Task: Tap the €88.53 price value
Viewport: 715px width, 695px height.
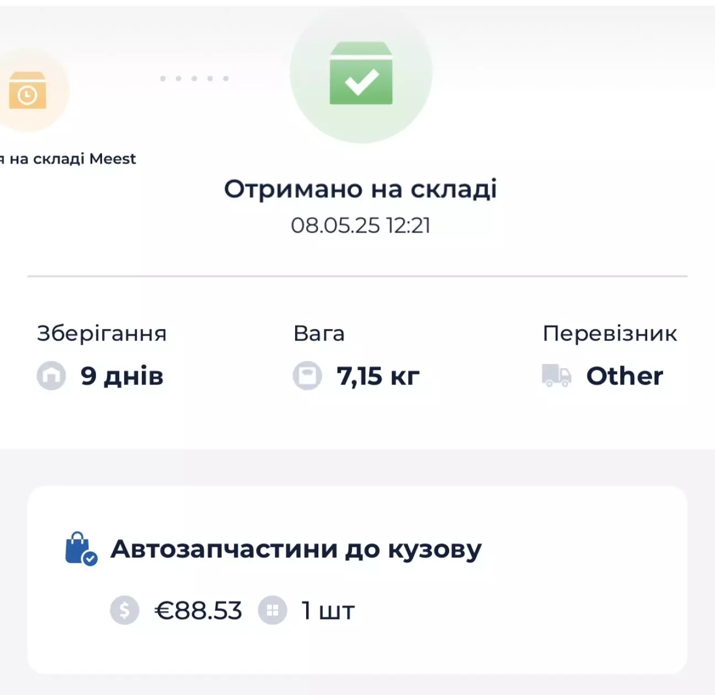Action: pos(199,611)
